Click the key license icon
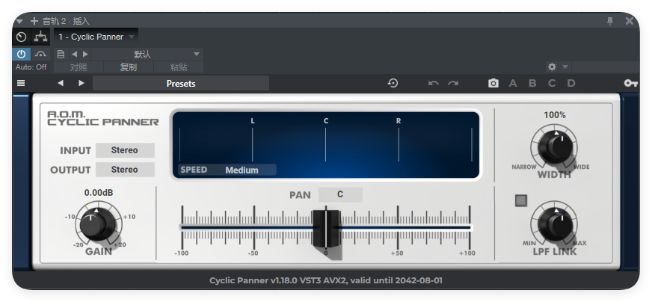Screen dimensions: 652x302 (631, 84)
